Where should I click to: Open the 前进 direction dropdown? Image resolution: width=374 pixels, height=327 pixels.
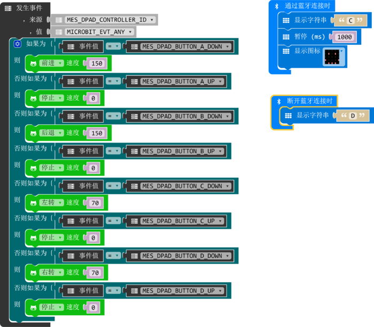click(51, 63)
